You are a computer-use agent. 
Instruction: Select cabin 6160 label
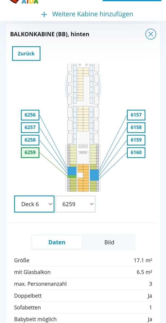(x=136, y=152)
